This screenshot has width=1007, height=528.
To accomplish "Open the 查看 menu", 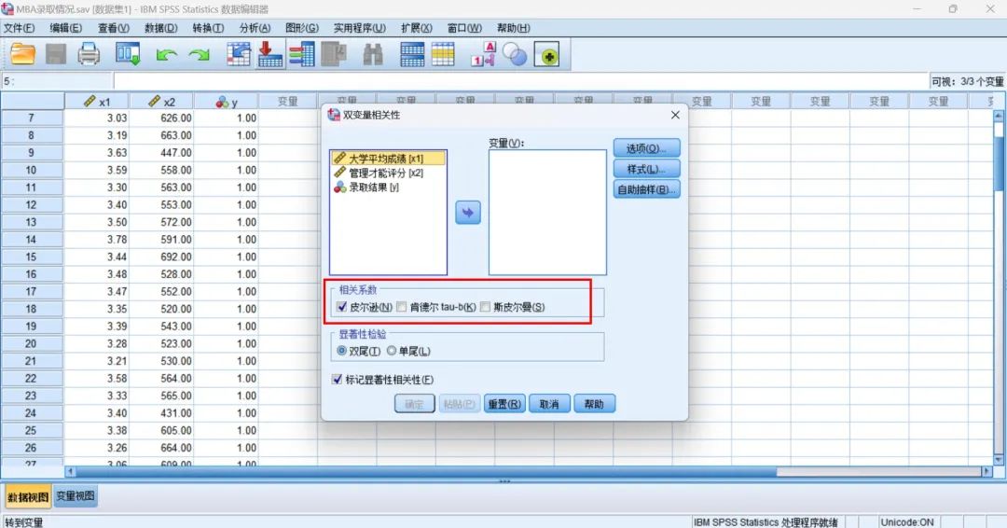I will [114, 28].
